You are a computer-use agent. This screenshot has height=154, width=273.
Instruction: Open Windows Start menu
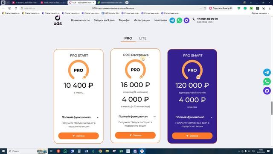pos(3,151)
